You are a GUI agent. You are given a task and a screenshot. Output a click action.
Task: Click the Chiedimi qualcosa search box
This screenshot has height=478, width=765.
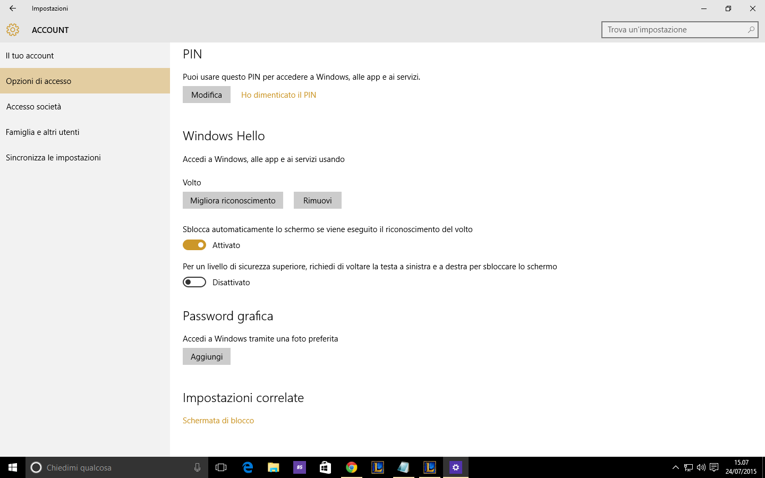coord(117,467)
